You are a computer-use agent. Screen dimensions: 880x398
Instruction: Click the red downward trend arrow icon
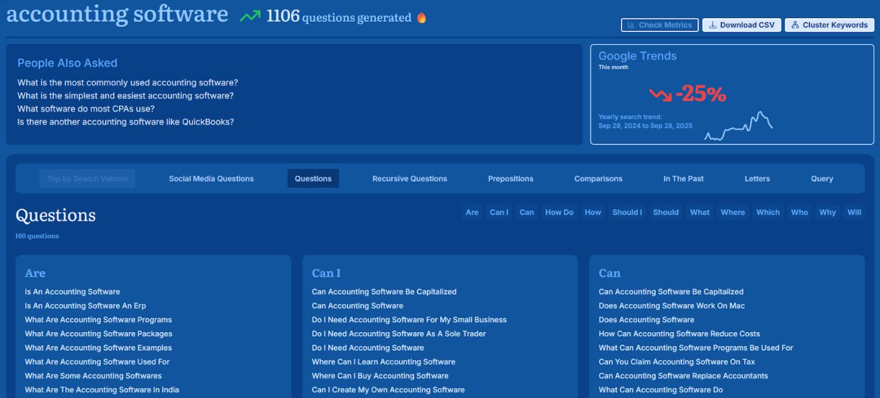click(x=660, y=95)
